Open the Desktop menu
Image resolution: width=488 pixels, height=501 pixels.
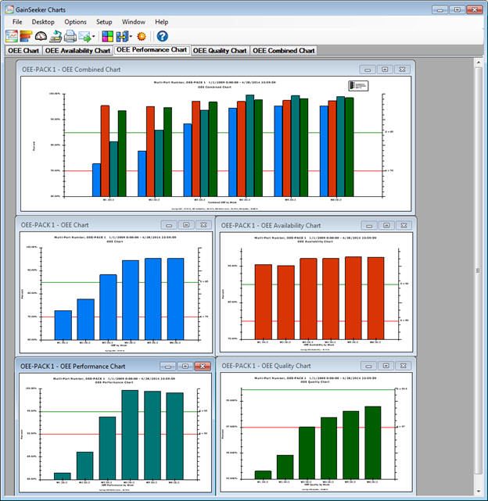44,22
